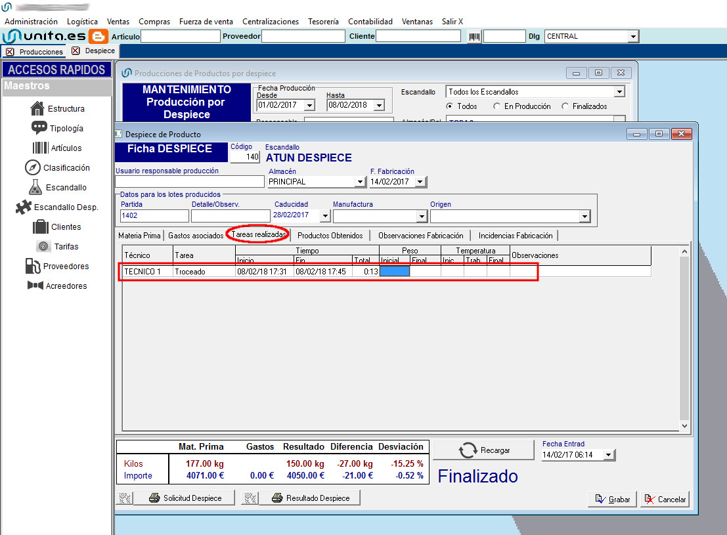Screen dimensions: 727x535
Task: Click the task grid vertical scrollbar
Action: (x=684, y=339)
